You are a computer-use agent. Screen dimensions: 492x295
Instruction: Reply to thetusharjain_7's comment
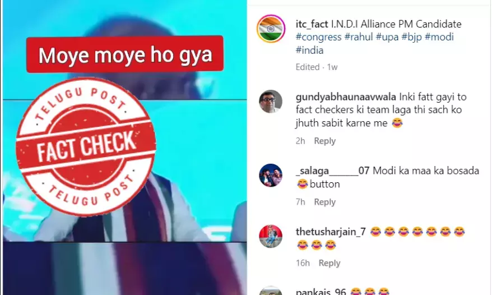click(x=329, y=262)
